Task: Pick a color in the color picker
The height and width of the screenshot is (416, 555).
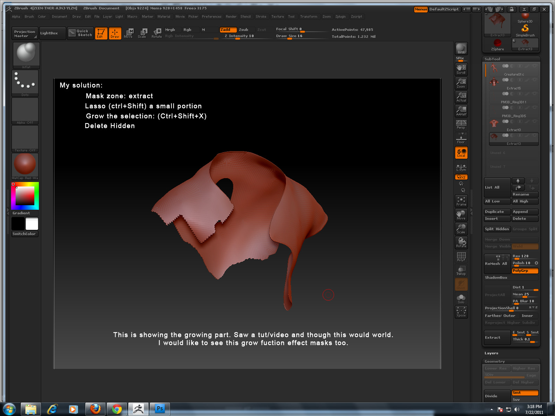Action: click(25, 196)
